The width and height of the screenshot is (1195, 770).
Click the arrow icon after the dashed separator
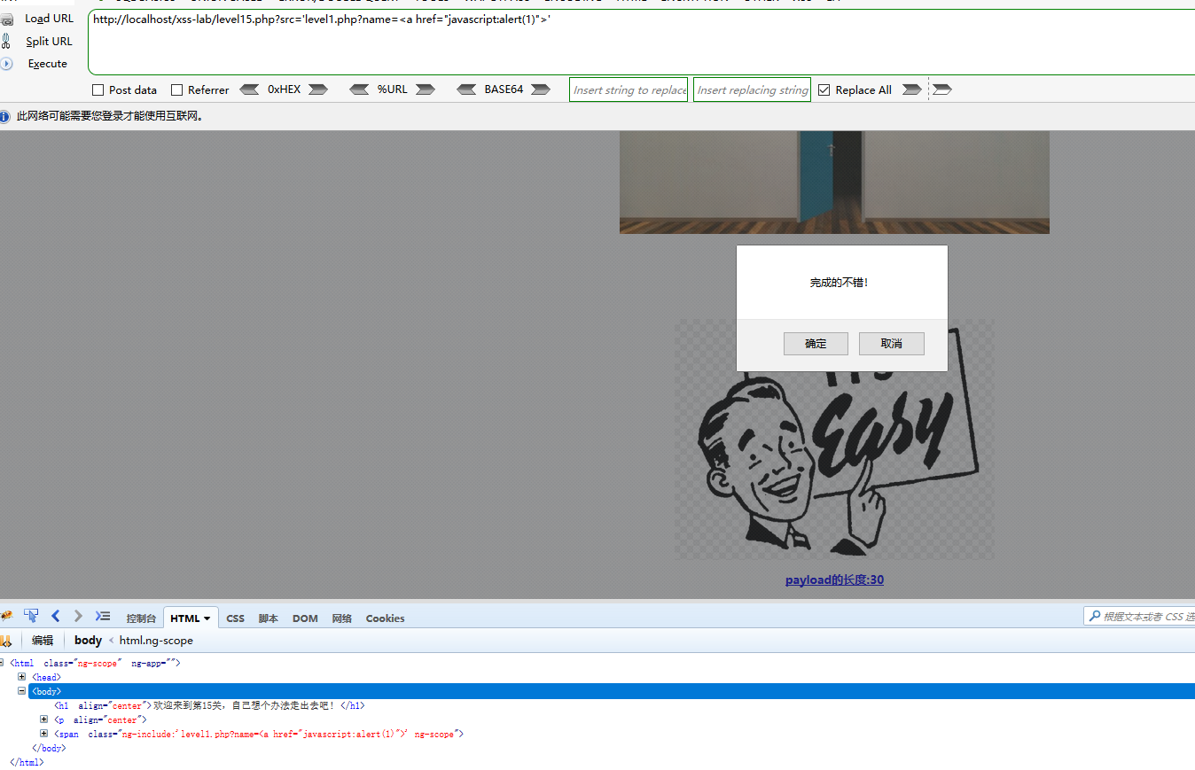pos(942,89)
